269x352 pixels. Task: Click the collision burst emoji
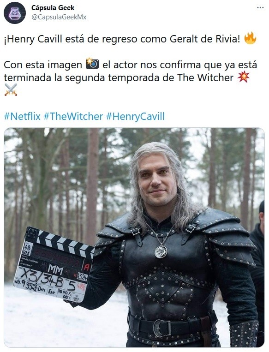point(243,77)
